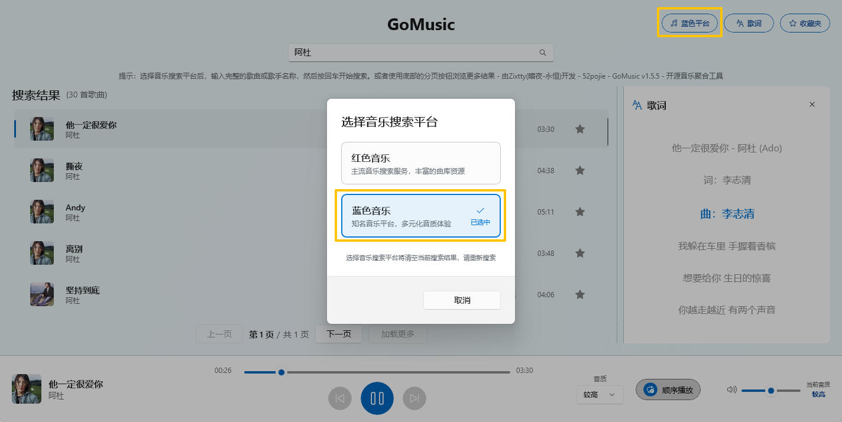Favorite the song 他一定很爱你 with star

tap(580, 129)
